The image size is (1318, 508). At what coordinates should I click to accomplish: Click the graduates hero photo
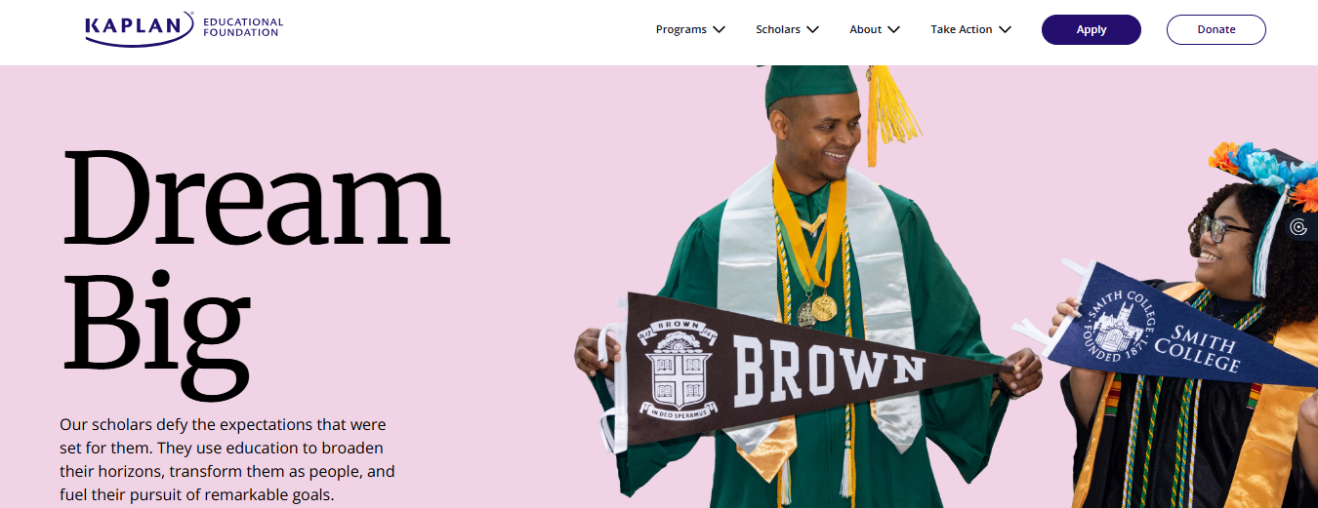[x=945, y=287]
